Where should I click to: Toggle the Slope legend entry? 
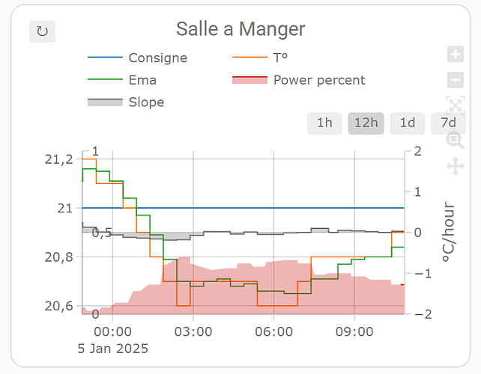(x=146, y=102)
